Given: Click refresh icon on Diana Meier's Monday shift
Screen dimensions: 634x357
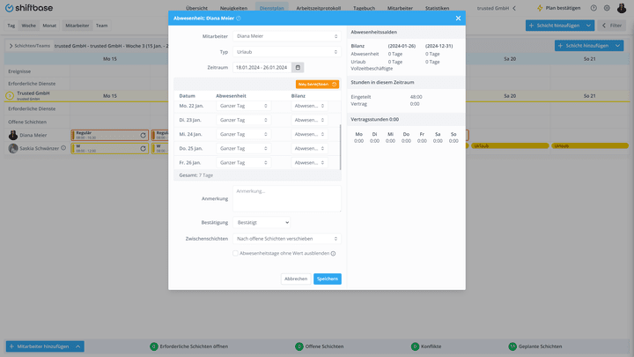Looking at the screenshot, I should [144, 135].
